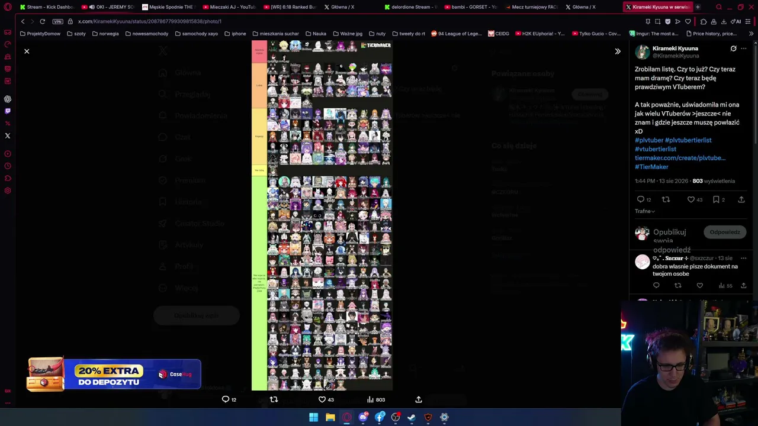Open the tier list image
The width and height of the screenshot is (758, 426).
click(322, 215)
